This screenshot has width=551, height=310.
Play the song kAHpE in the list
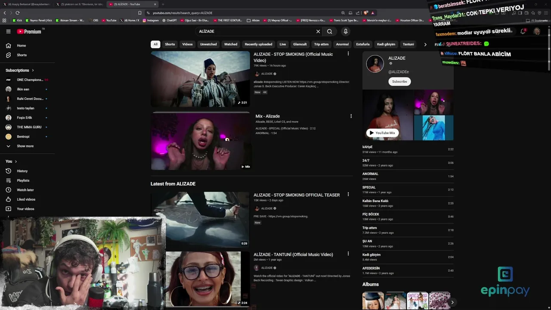click(408, 149)
